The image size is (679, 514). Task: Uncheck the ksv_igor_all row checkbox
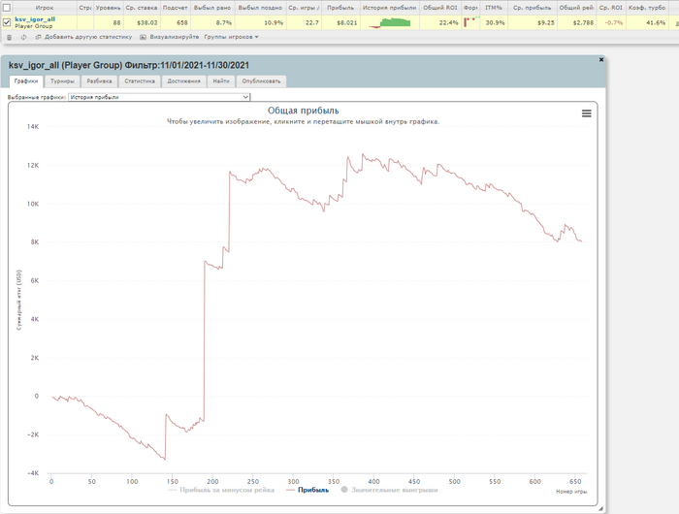[x=7, y=22]
